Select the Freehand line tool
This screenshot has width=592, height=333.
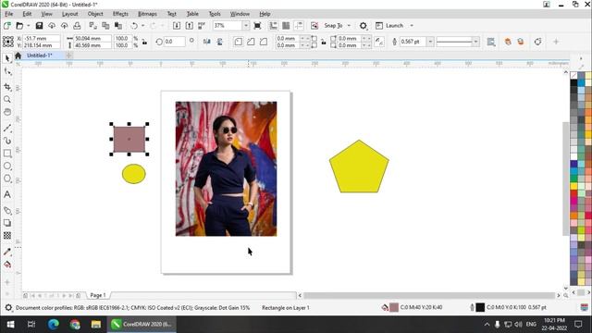tap(7, 129)
